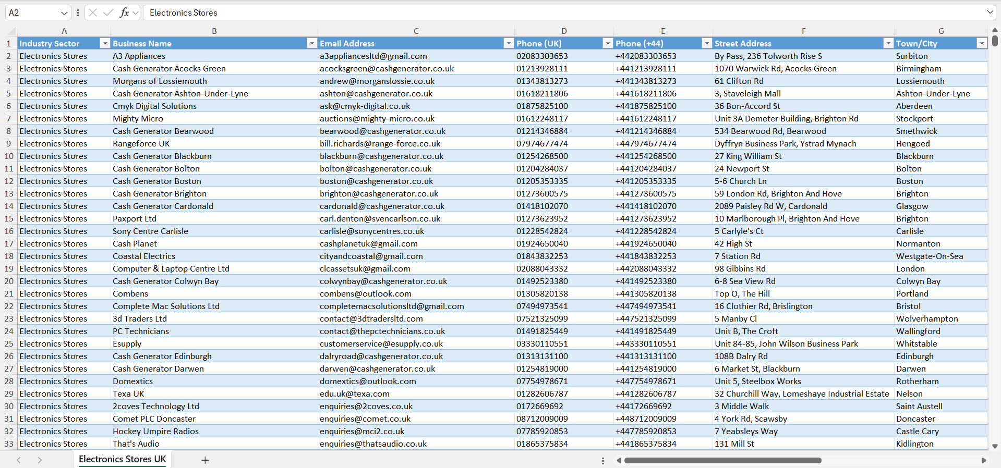Click the Computer & Laptop Centre Ltd cell
Viewport: 1001px width, 468px height.
[214, 268]
